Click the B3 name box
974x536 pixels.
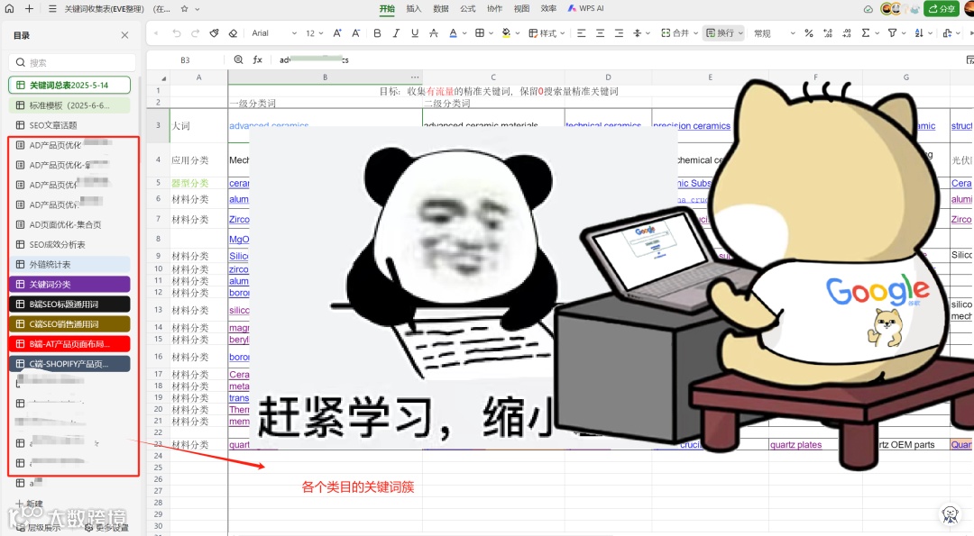click(x=185, y=60)
